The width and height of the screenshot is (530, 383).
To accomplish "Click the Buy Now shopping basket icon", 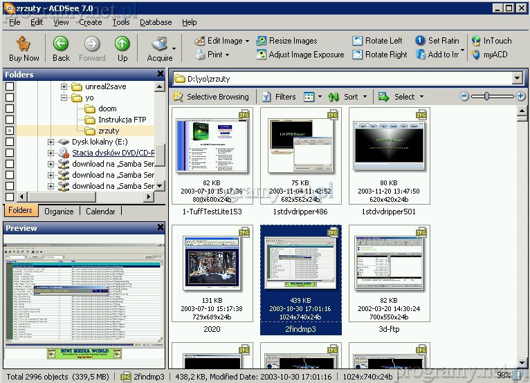I will [24, 44].
